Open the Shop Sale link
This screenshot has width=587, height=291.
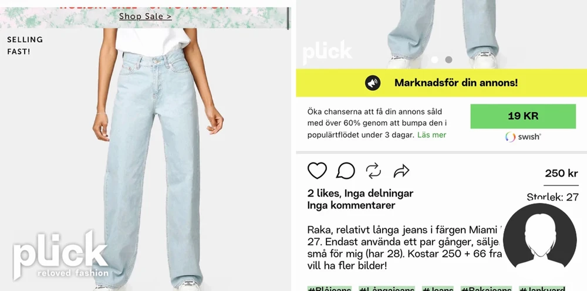coord(145,16)
